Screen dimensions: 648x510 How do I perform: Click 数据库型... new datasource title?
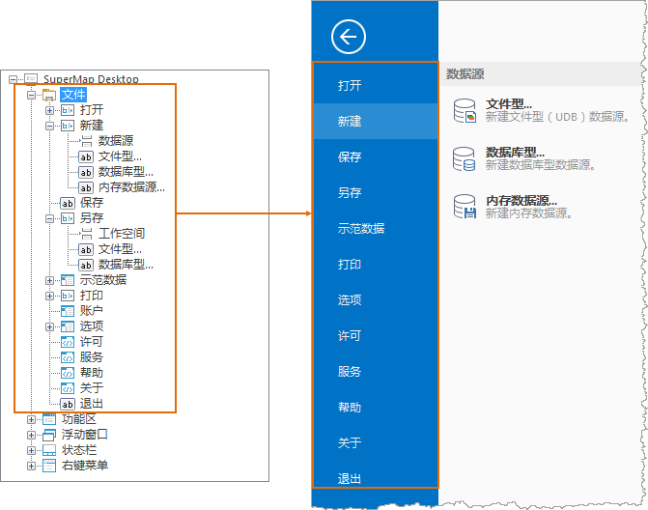[x=515, y=152]
